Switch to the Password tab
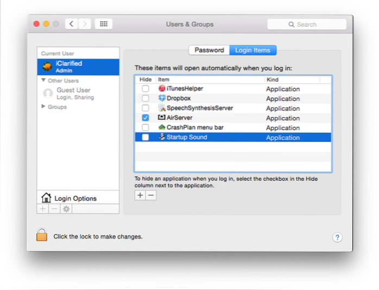Image resolution: width=379 pixels, height=290 pixels. [x=209, y=50]
